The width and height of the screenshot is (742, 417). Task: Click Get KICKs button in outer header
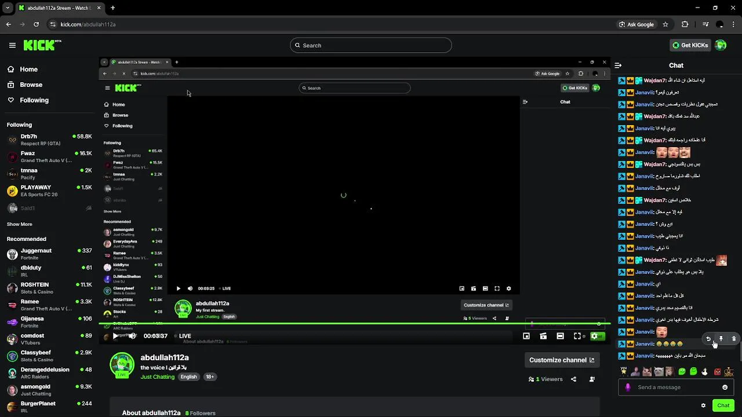(690, 45)
